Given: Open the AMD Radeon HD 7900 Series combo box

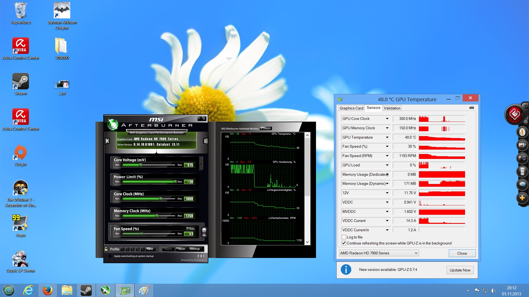Looking at the screenshot, I should [379, 253].
